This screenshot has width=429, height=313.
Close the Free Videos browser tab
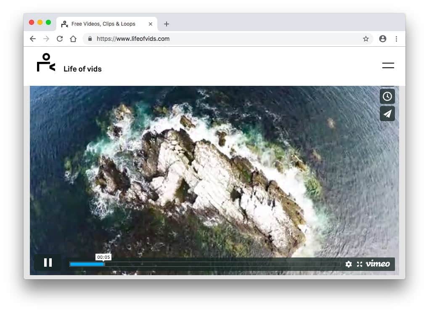[x=151, y=24]
